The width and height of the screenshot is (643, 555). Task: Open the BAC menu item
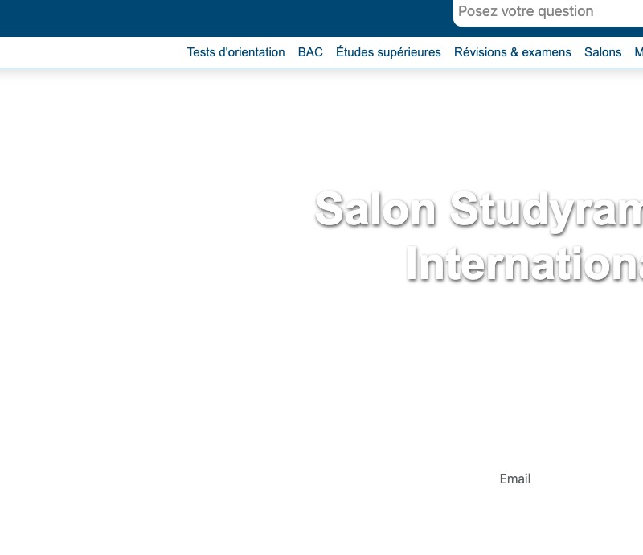pos(310,52)
